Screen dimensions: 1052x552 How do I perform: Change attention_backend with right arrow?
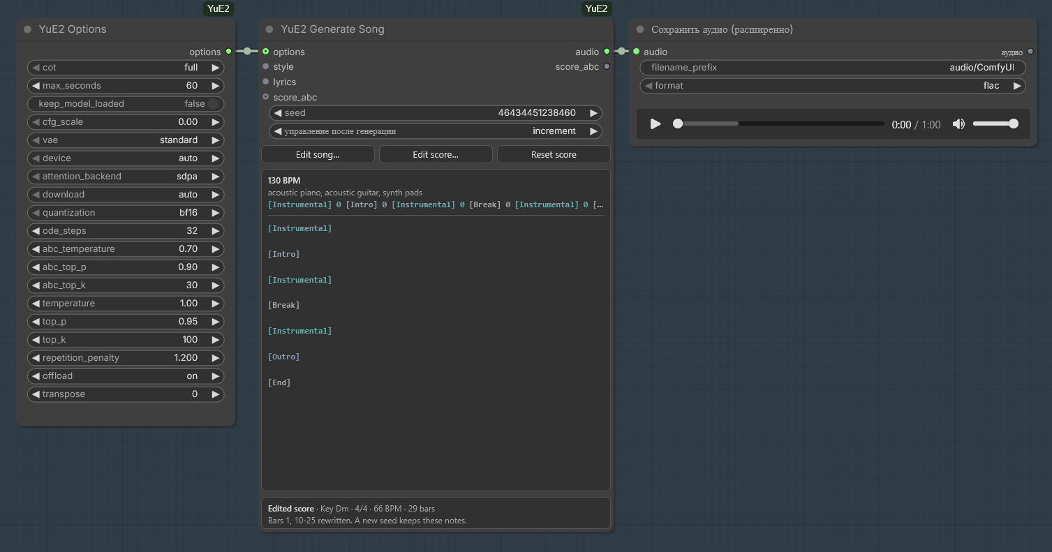click(x=216, y=177)
